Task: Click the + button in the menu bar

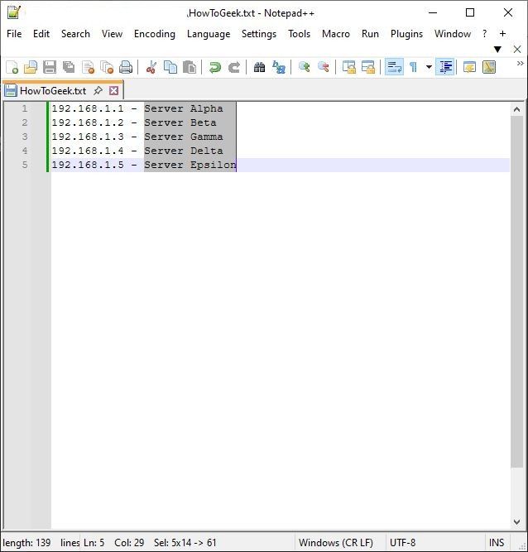Action: coord(502,34)
